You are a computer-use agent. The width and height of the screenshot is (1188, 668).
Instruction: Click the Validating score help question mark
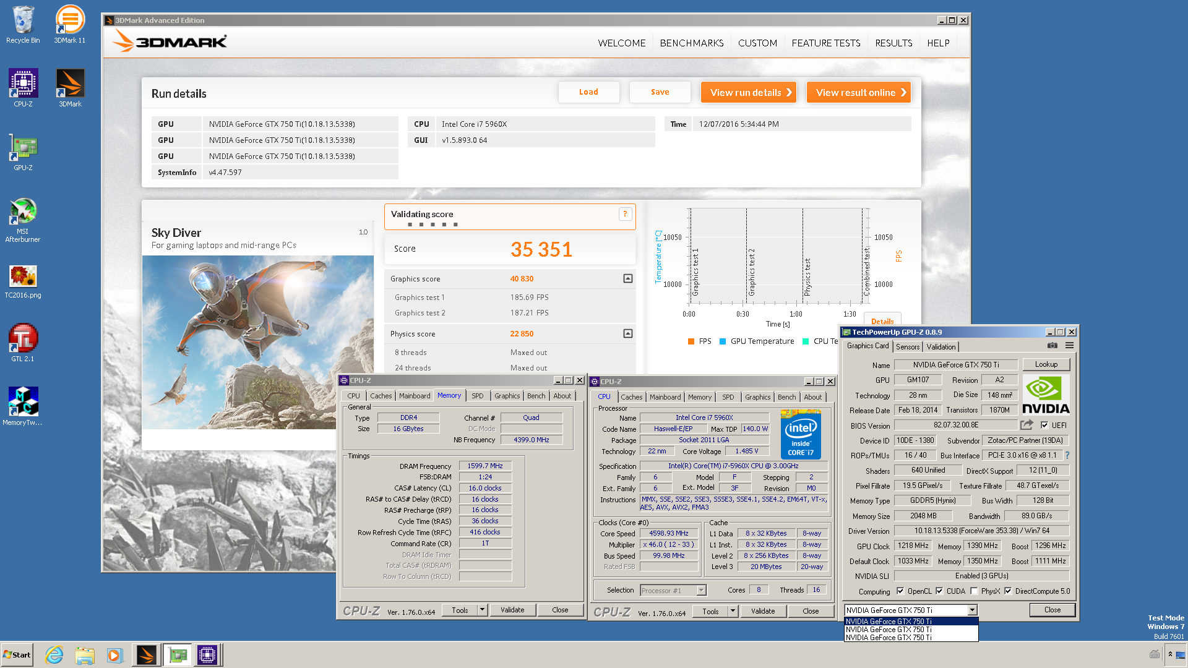(x=625, y=214)
